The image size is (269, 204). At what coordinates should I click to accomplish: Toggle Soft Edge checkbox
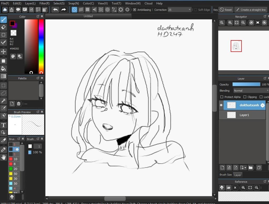(x=195, y=10)
